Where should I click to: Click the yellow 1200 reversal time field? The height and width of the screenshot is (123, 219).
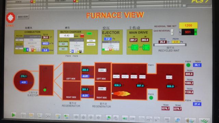[188, 26]
